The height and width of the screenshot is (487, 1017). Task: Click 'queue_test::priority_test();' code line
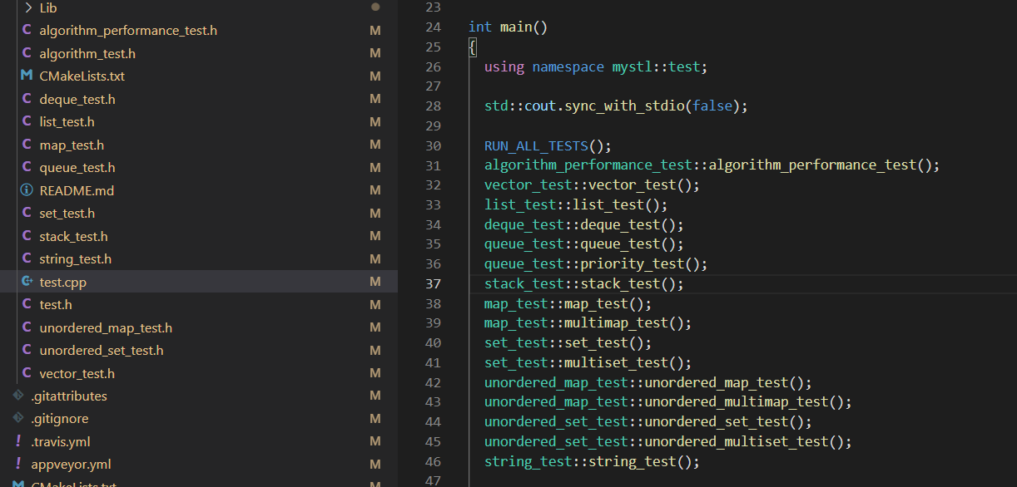pyautogui.click(x=596, y=264)
